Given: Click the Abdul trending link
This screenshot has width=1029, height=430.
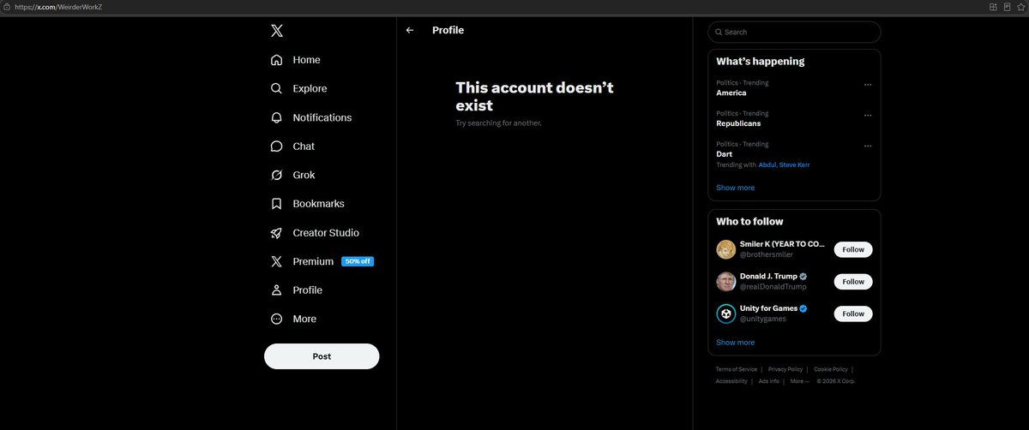Looking at the screenshot, I should click(767, 164).
